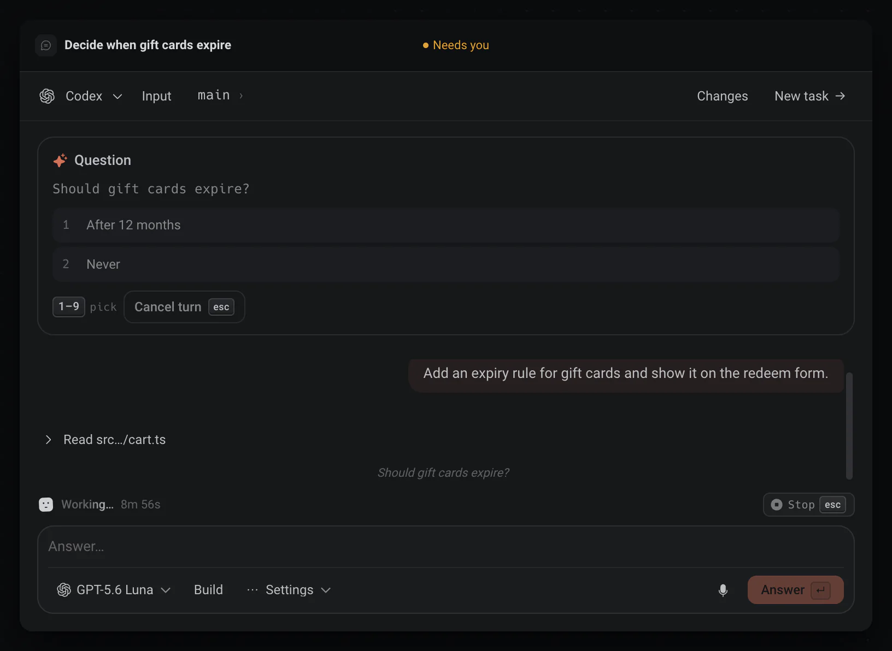Expand the Read src…/cart.ts step
The width and height of the screenshot is (892, 651).
[x=105, y=440]
